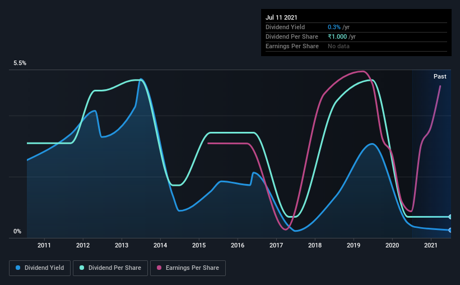Click the Past region label

click(x=440, y=76)
